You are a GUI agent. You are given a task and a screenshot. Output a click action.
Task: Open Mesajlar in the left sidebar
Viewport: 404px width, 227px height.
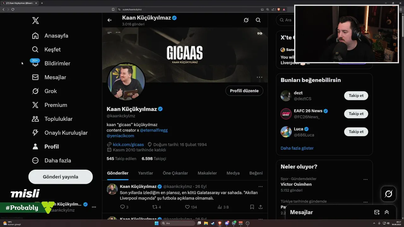click(x=49, y=77)
